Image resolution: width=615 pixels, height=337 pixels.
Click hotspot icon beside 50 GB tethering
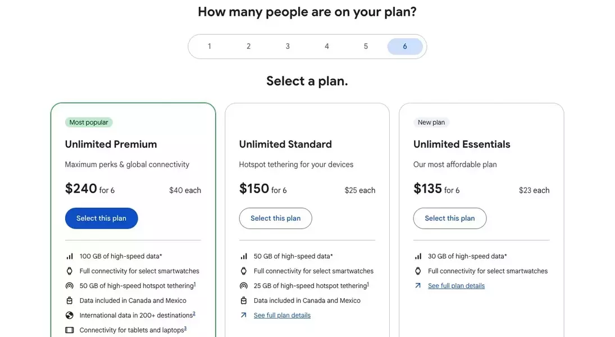(x=70, y=285)
